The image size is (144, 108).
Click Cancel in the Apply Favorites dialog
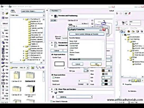coord(78,64)
